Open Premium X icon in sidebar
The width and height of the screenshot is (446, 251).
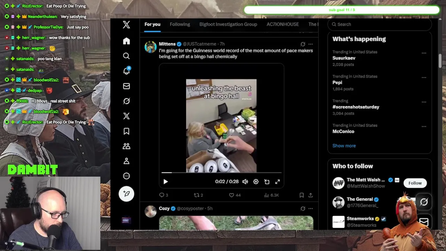(126, 116)
